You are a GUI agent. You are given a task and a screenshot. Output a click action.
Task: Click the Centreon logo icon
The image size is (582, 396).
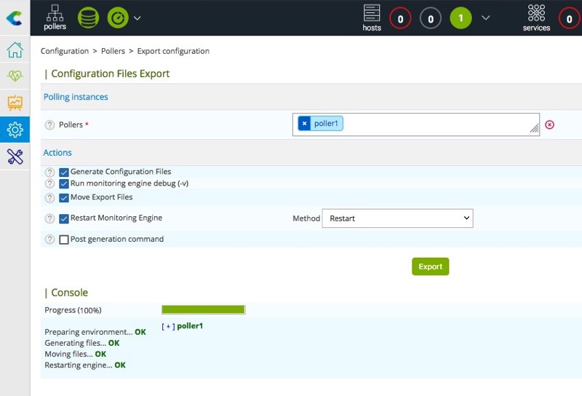point(14,17)
